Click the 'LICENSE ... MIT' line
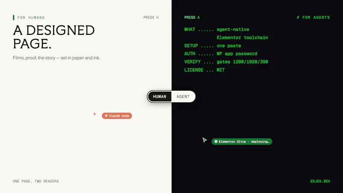 (x=205, y=70)
